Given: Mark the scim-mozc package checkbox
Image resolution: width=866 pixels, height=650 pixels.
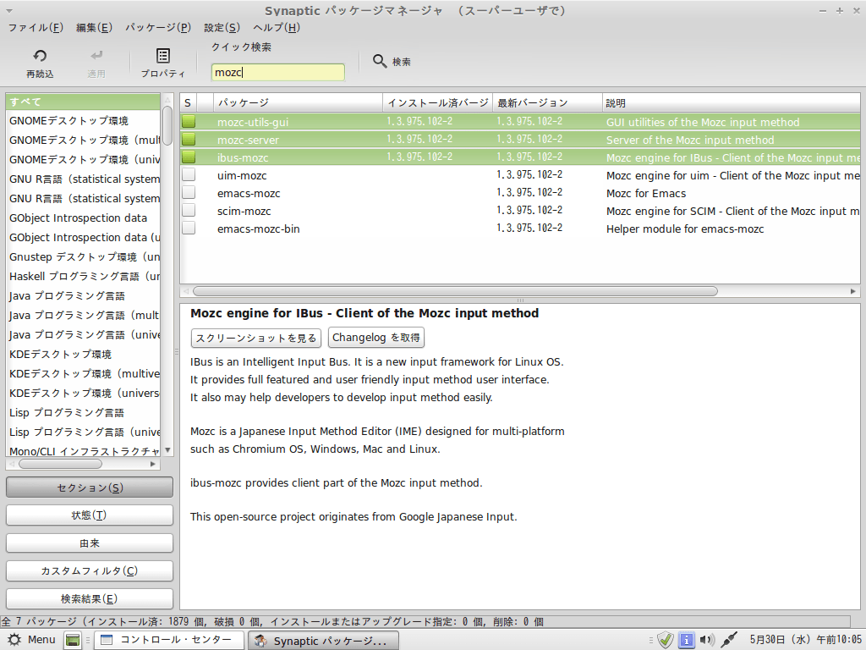Looking at the screenshot, I should click(189, 211).
